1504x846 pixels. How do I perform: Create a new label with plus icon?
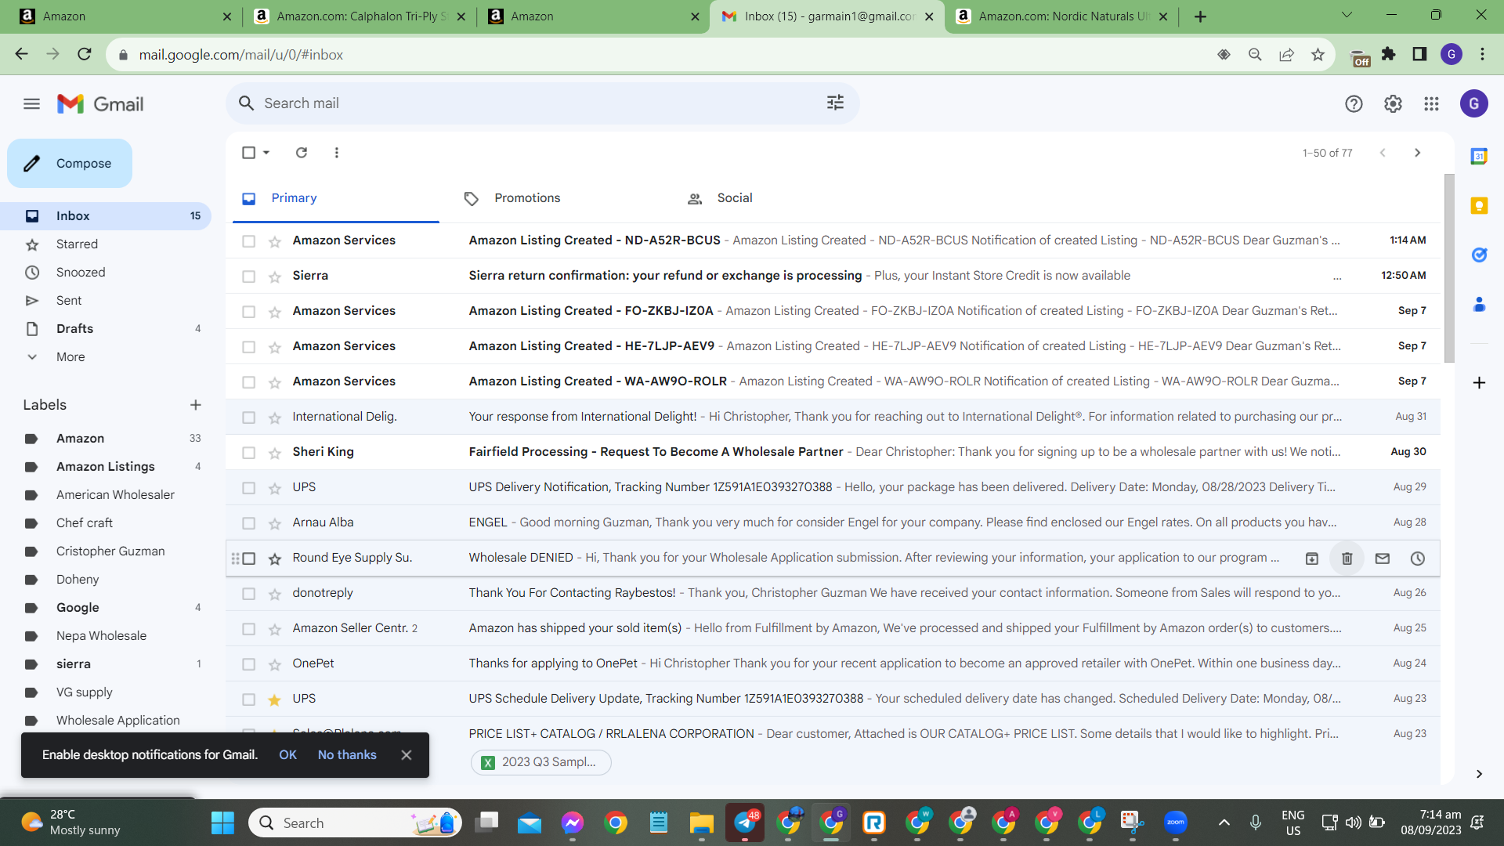pos(196,405)
